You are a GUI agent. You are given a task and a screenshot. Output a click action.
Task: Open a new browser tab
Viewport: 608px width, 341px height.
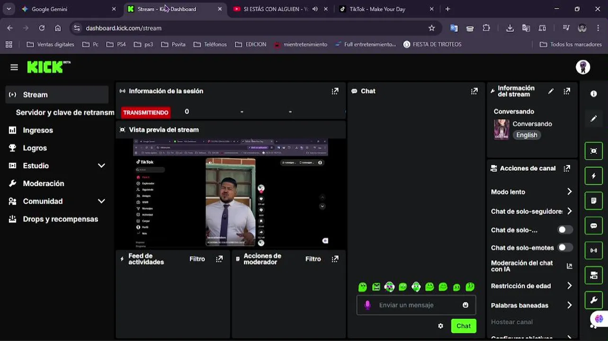click(447, 9)
